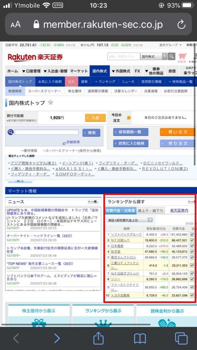Open the 投信 main menu tab
Viewport: 197px width, 350px height.
(x=172, y=71)
